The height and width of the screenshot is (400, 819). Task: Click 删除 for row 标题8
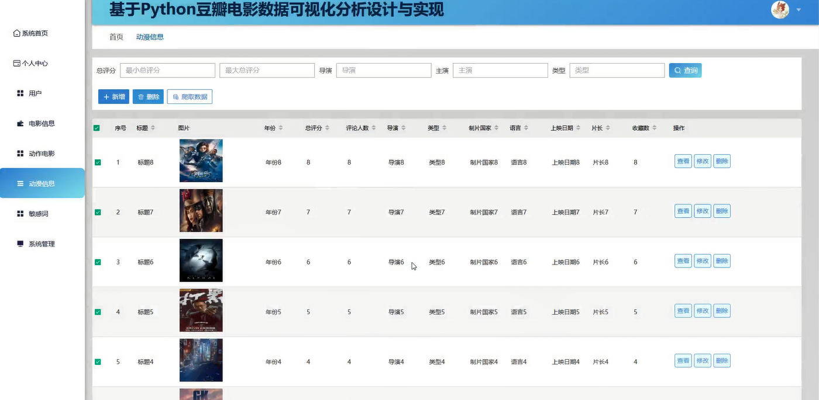[x=722, y=161]
